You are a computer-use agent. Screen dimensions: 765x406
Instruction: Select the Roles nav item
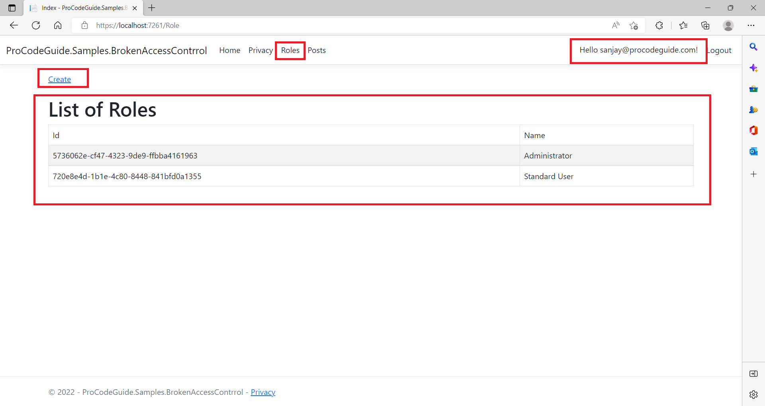pyautogui.click(x=290, y=51)
